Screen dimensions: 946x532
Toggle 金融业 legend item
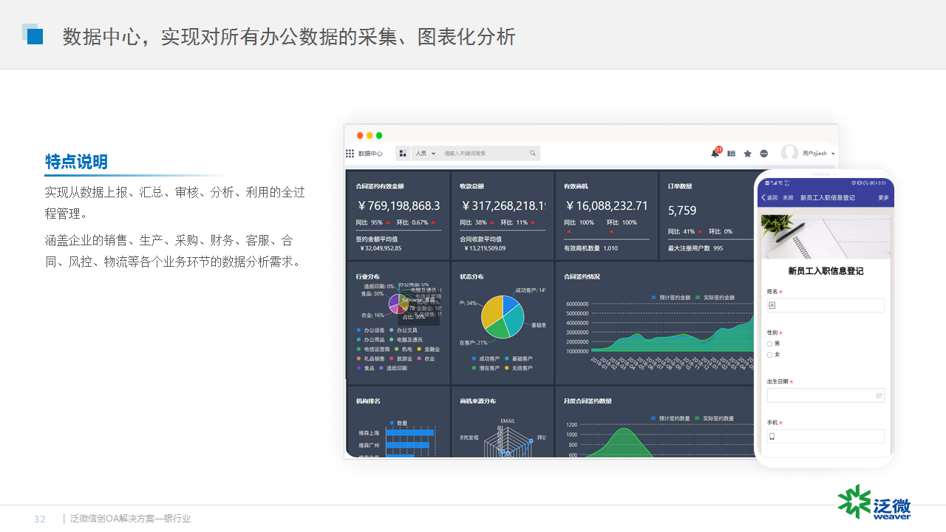coord(429,349)
